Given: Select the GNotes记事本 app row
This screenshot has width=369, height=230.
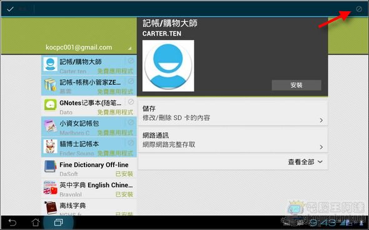Looking at the screenshot, I should click(x=89, y=106).
